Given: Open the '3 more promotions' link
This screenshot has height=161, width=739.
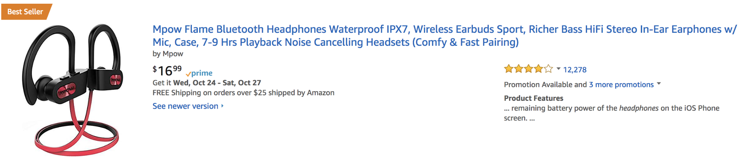Looking at the screenshot, I should pyautogui.click(x=621, y=85).
